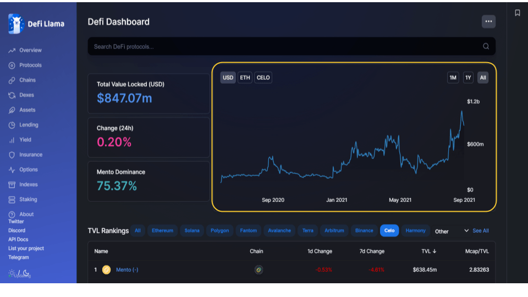Click the Lending pie icon
The width and height of the screenshot is (528, 297).
pyautogui.click(x=12, y=125)
